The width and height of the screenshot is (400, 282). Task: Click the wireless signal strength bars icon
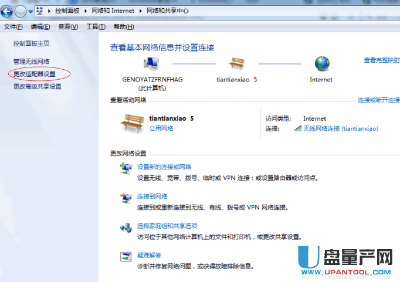(x=298, y=128)
